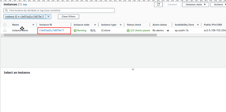Open instance i-0e07ad2cc7d879e17 link
The height and width of the screenshot is (112, 226).
point(52,30)
